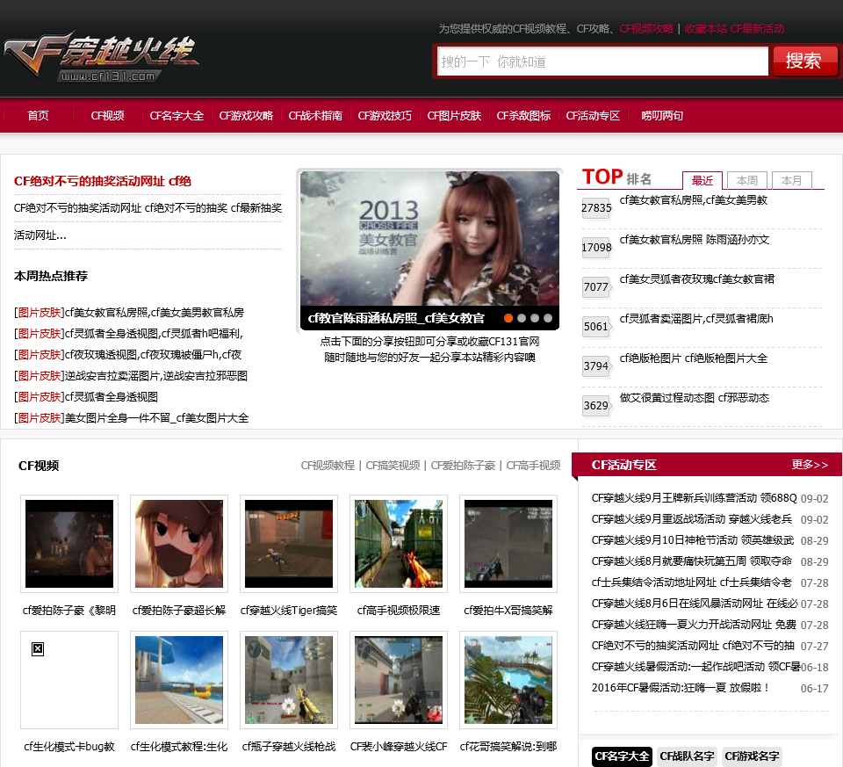Open headline CF绝对不亏的抽奖活动网址
Image resolution: width=843 pixels, height=767 pixels.
pos(102,181)
